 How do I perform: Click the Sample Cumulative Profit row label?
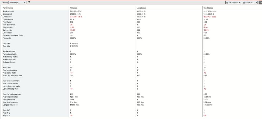point(13,35)
